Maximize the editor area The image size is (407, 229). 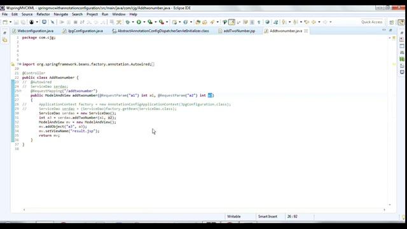click(390, 30)
